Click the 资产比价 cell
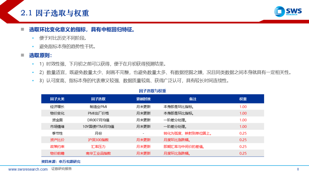Screen dimensions: 309x174 click(x=57, y=140)
